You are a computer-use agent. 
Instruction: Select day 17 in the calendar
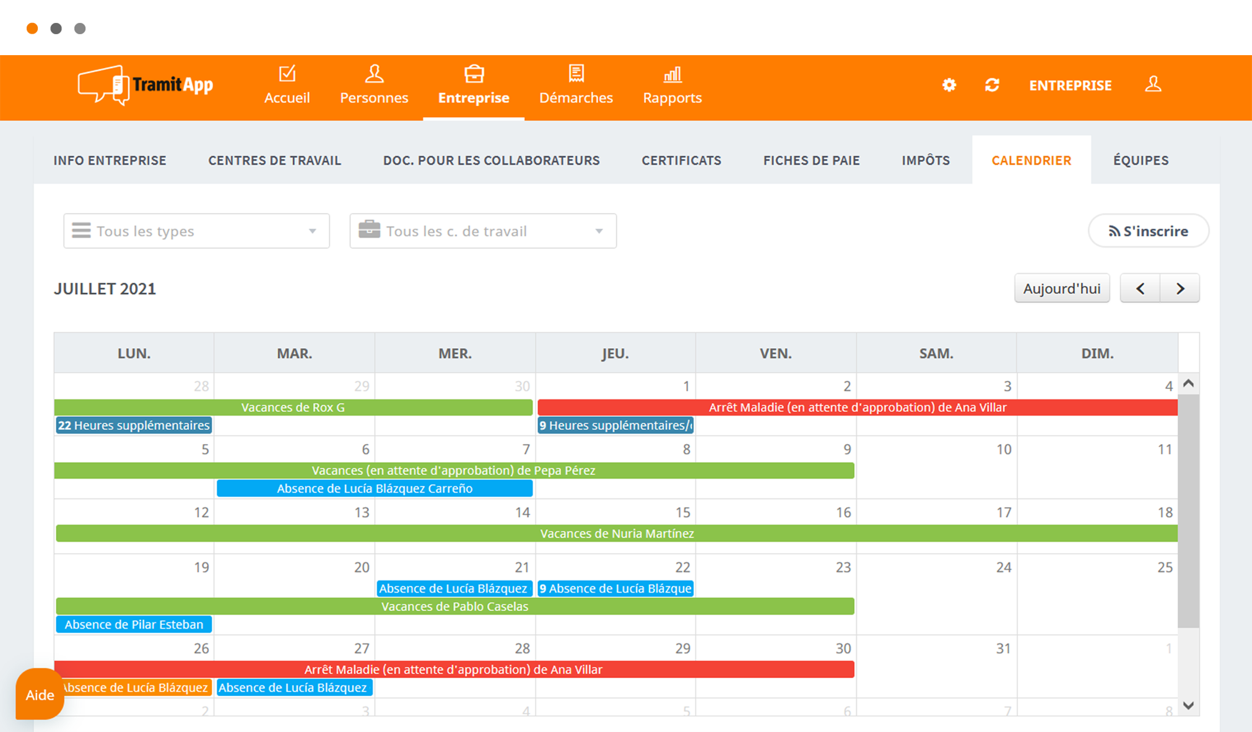(1003, 513)
